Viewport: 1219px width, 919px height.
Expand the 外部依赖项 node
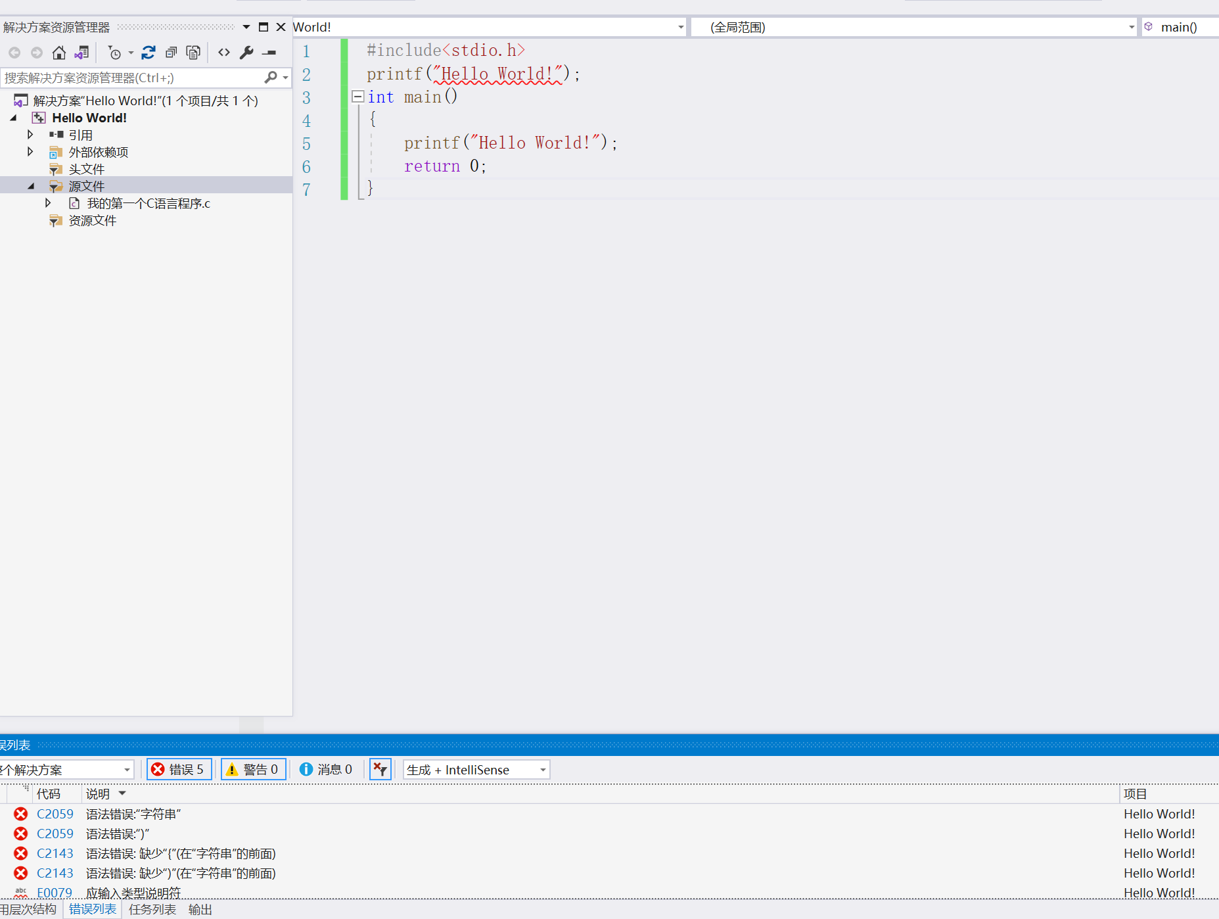pos(30,152)
